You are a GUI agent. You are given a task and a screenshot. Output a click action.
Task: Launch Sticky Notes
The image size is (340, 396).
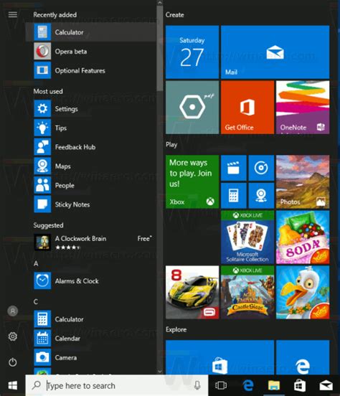tap(91, 204)
